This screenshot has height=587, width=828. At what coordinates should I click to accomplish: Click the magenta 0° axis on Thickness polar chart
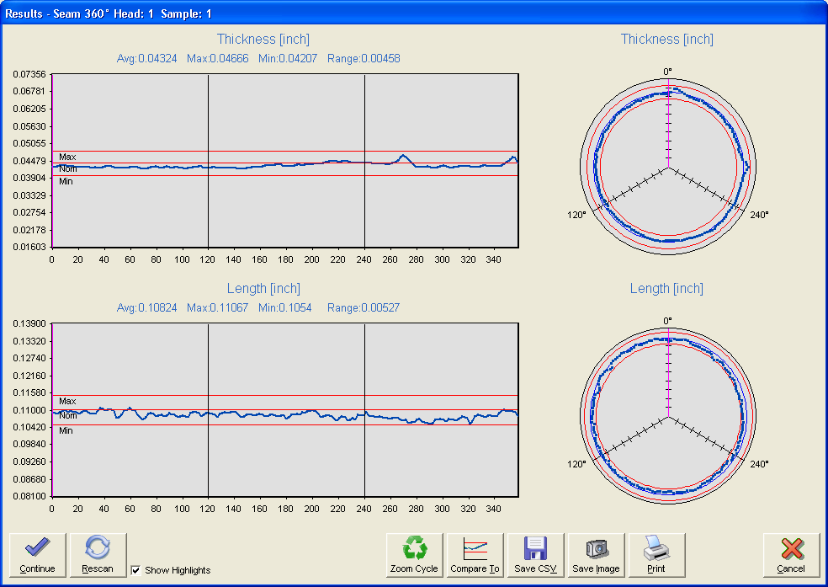pyautogui.click(x=668, y=126)
